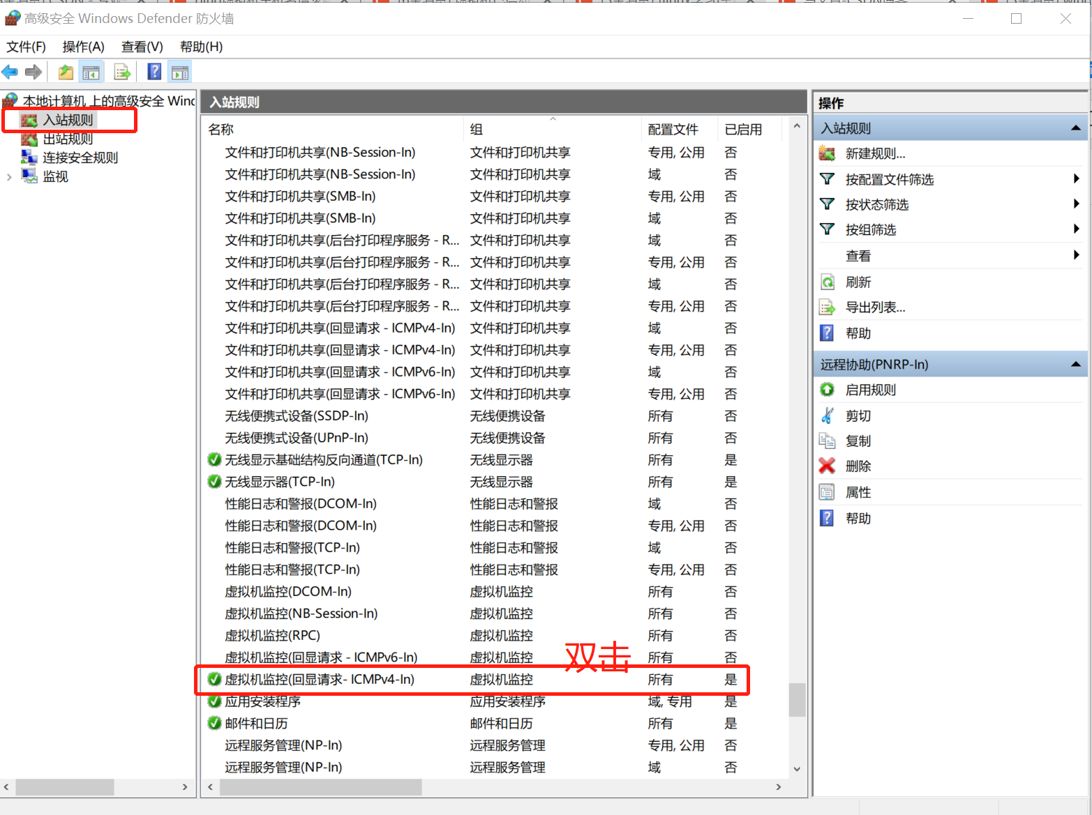Viewport: 1092px width, 815px height.
Task: Click the 按配置文件筛选 funnel icon
Action: click(827, 179)
